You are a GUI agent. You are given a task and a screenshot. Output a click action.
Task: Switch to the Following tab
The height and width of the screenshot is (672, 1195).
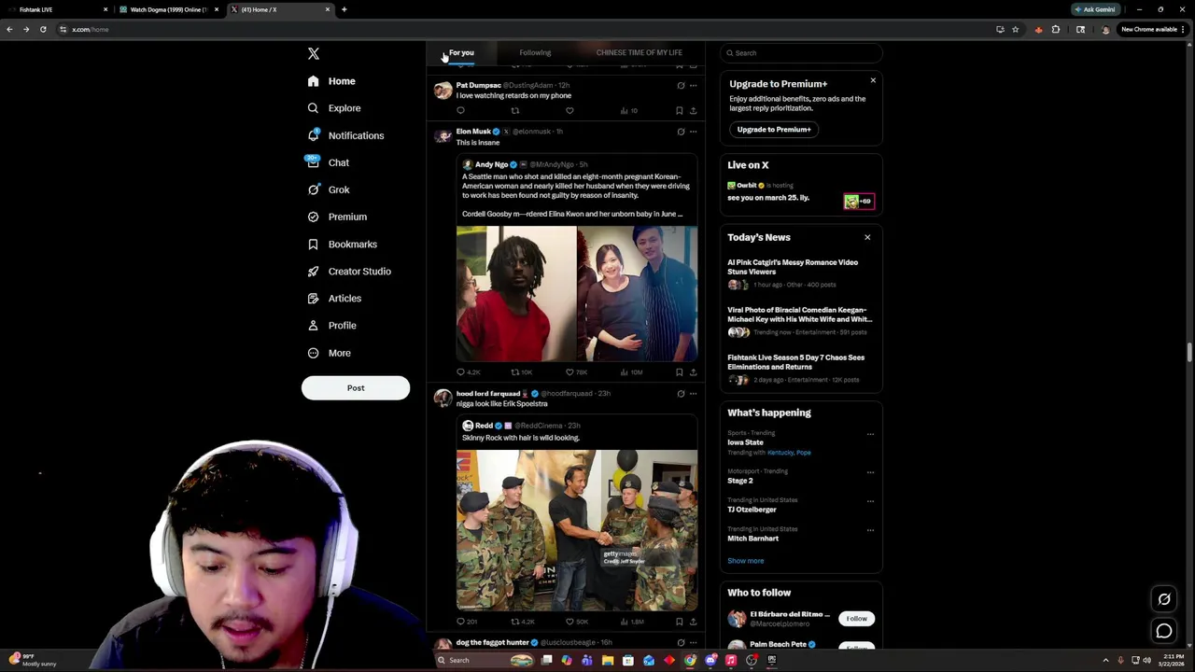[535, 53]
